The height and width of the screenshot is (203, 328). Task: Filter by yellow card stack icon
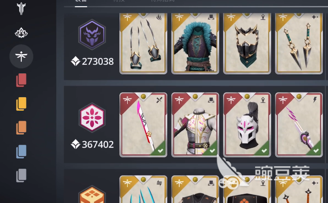(x=21, y=104)
